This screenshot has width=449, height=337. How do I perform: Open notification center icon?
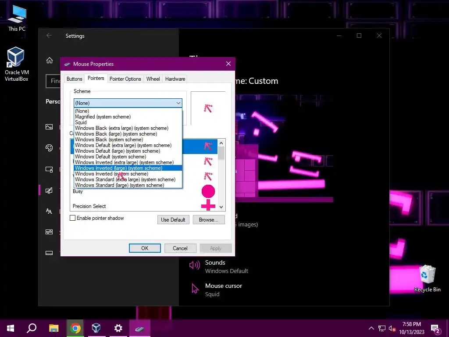(435, 329)
